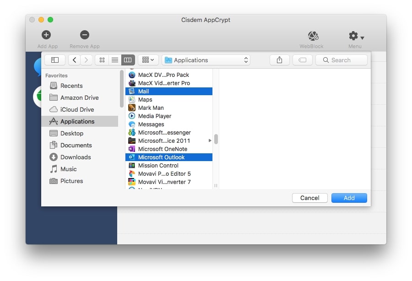Viewport: 412px width, 281px height.
Task: Click the Cancel button
Action: (310, 198)
